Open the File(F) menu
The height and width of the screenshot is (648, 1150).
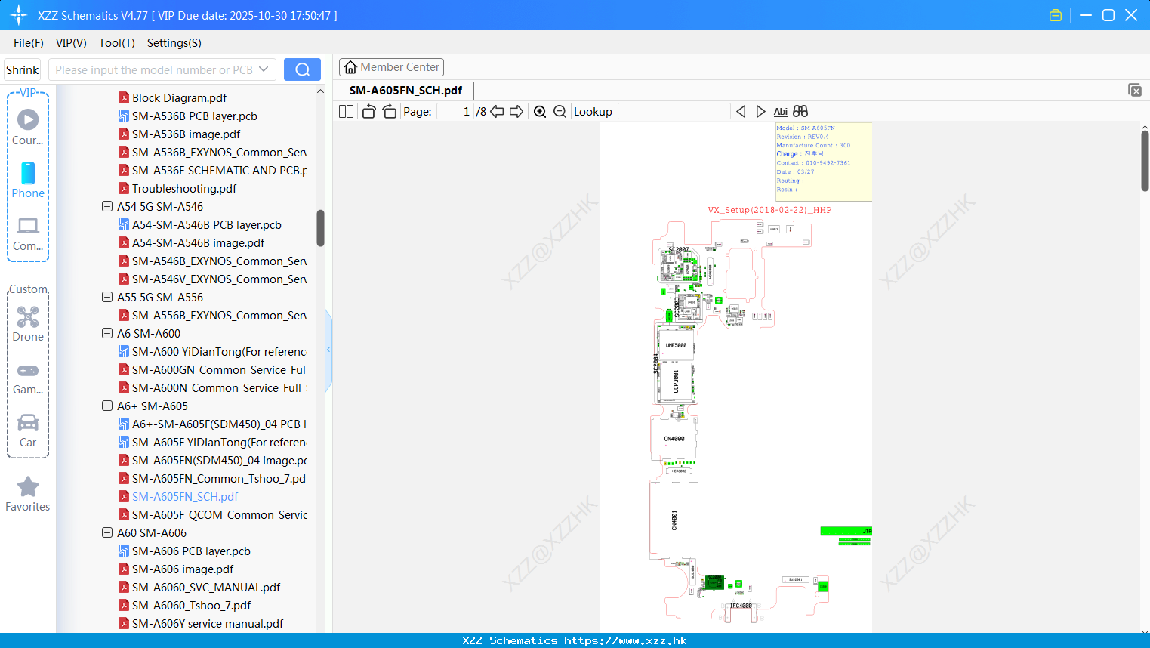click(29, 43)
